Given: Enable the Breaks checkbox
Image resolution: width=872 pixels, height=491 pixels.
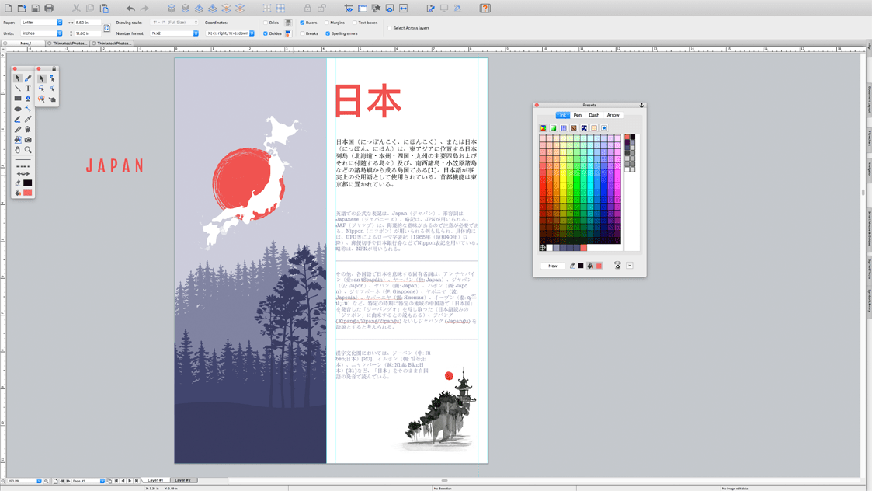Looking at the screenshot, I should pos(302,33).
